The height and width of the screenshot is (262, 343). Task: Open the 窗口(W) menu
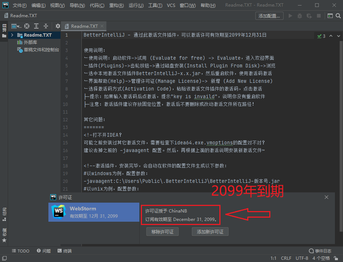187,5
